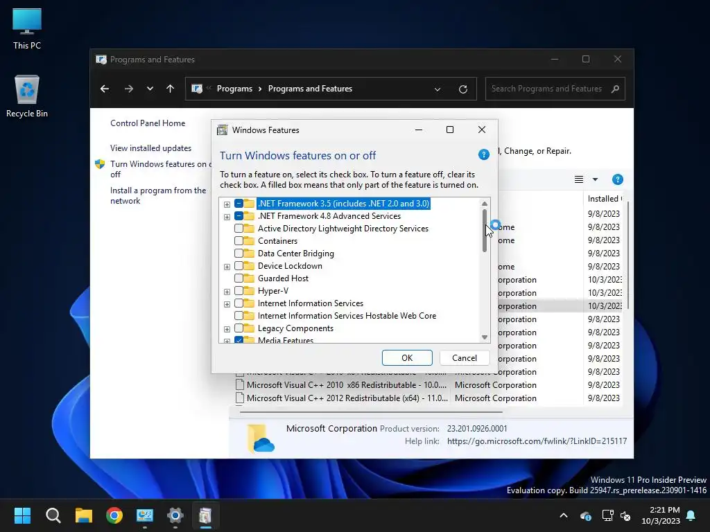This screenshot has width=710, height=532.
Task: Open the address bar history dropdown
Action: click(438, 89)
